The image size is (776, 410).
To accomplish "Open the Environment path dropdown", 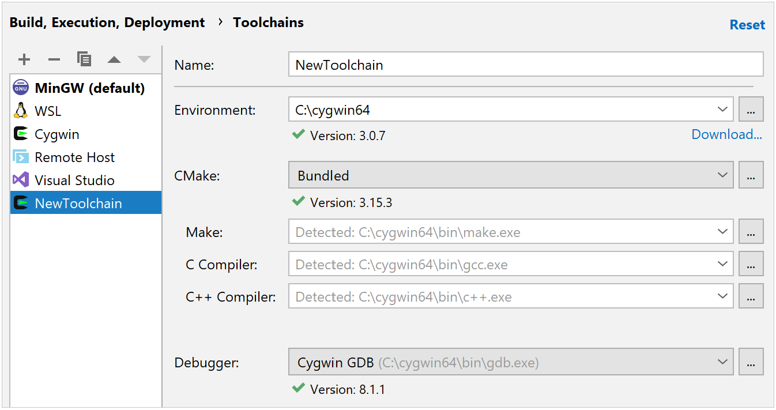I will click(x=722, y=110).
